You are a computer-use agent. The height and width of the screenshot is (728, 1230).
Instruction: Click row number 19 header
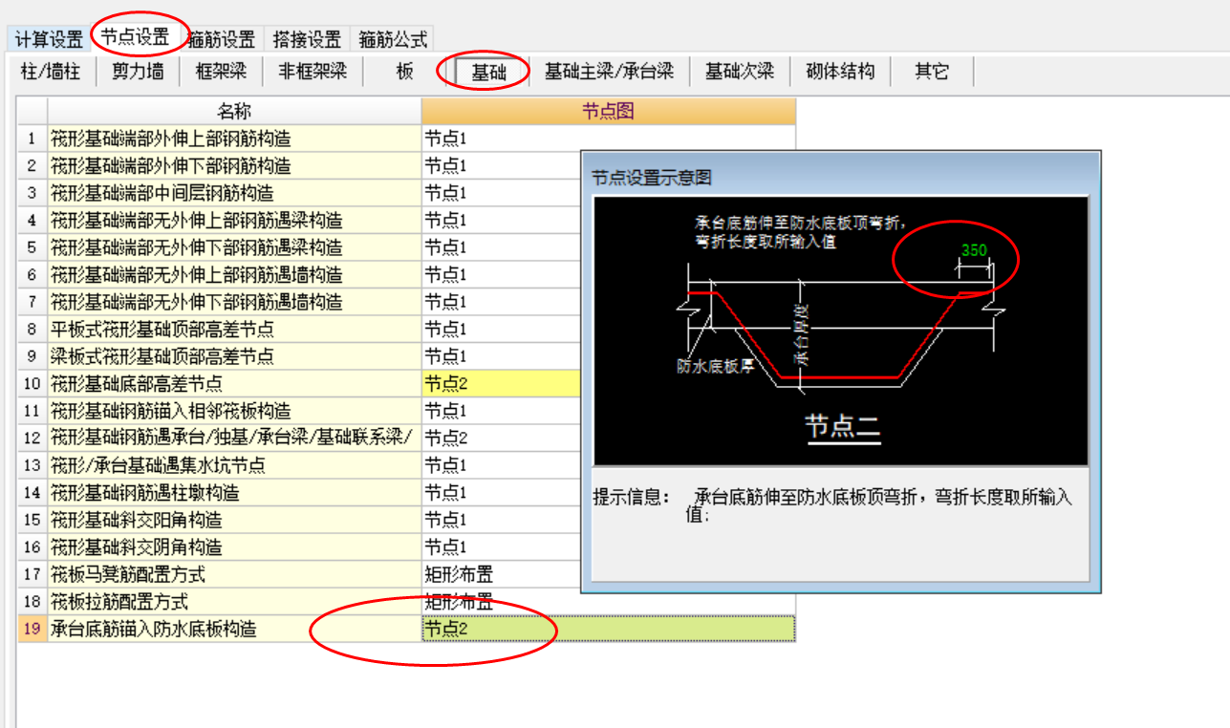pos(32,629)
